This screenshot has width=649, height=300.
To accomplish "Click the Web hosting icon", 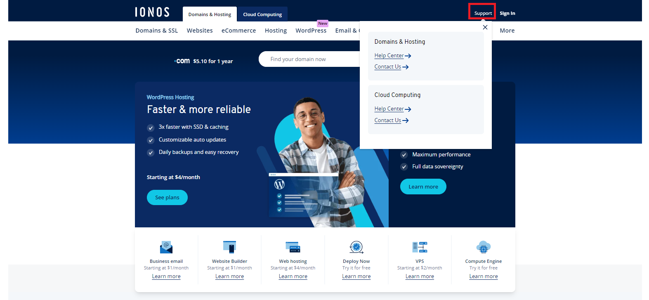I will (x=293, y=247).
